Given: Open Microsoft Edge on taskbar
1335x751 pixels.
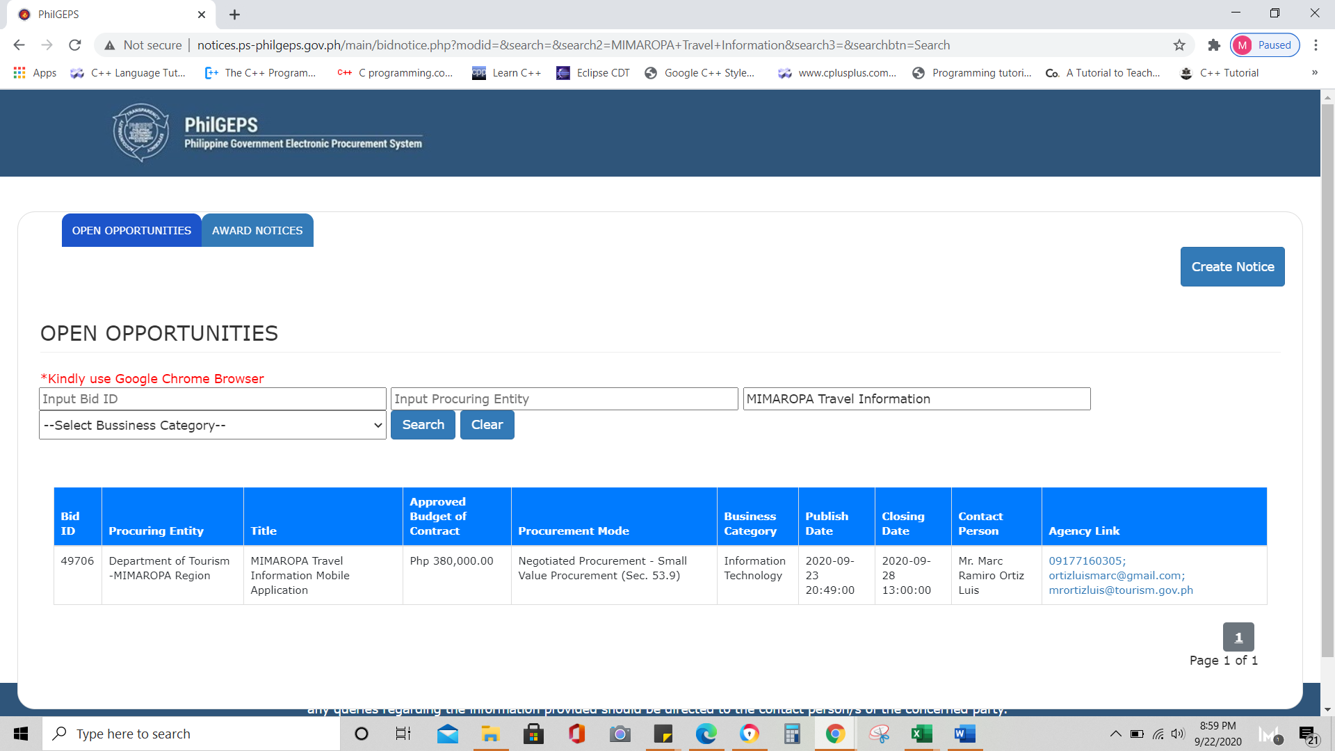Looking at the screenshot, I should pyautogui.click(x=706, y=734).
